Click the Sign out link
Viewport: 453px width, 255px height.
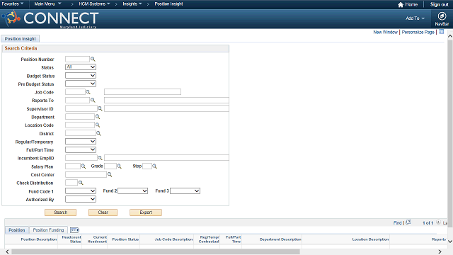(440, 5)
